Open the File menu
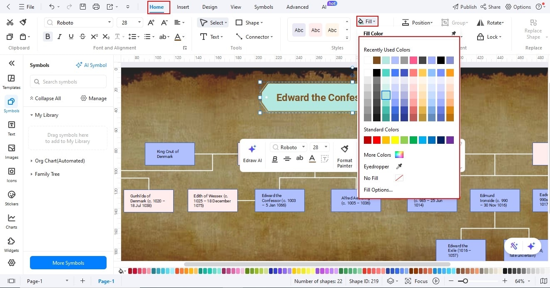Image resolution: width=550 pixels, height=288 pixels. [x=27, y=7]
